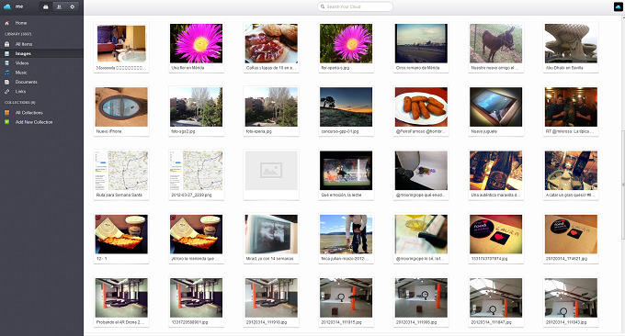Image resolution: width=625 pixels, height=336 pixels.
Task: Open the 'Nuevo juguete' tablet photo
Action: pos(495,107)
